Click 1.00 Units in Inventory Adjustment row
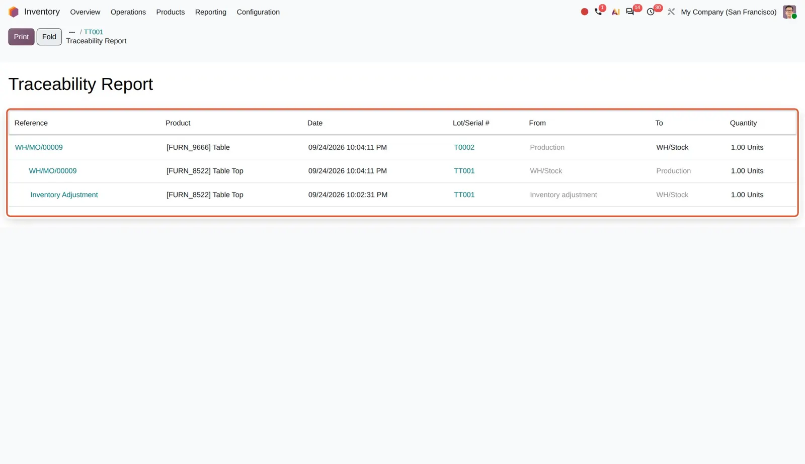Viewport: 805px width, 464px height. point(747,195)
